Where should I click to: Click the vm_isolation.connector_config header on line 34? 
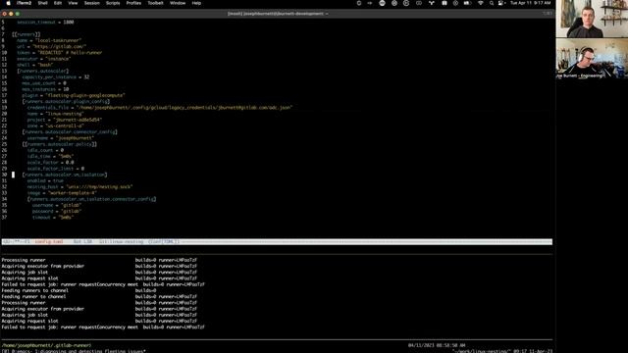(x=91, y=199)
